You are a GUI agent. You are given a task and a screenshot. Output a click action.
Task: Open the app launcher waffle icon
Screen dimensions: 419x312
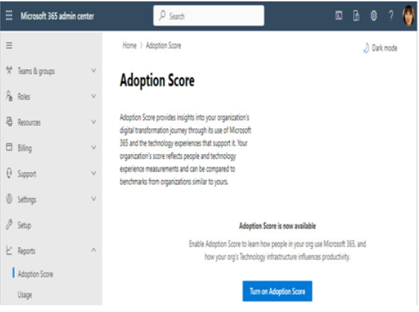[9, 16]
